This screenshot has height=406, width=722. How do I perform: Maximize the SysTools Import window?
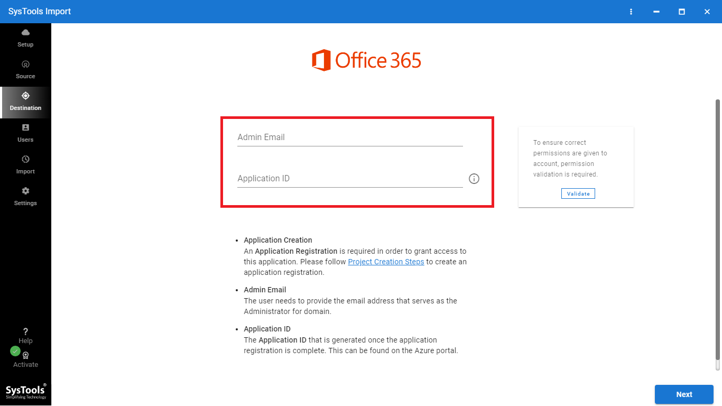[x=682, y=12]
